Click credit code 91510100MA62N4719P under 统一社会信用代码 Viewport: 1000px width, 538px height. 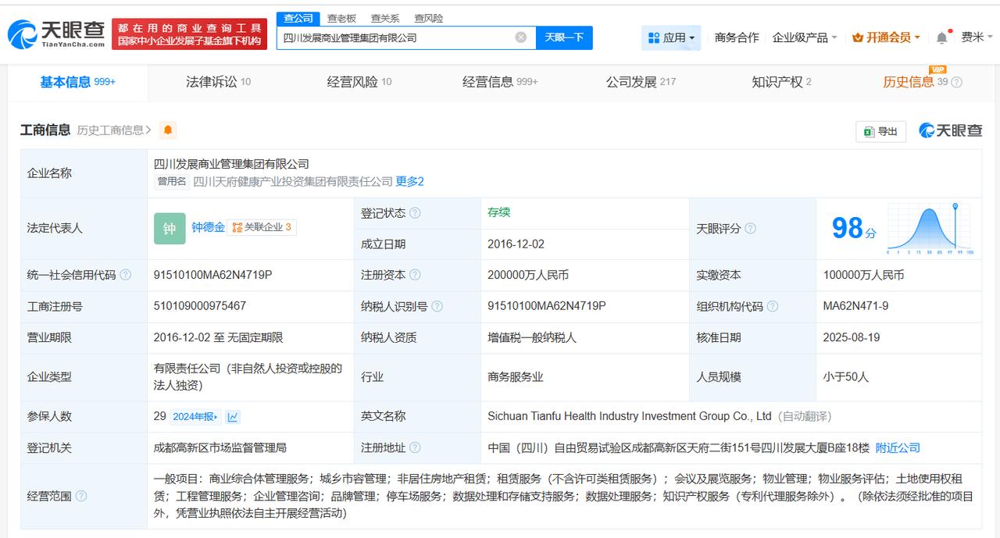click(x=212, y=275)
